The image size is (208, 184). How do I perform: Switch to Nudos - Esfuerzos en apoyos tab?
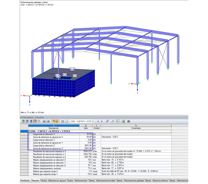coord(53,180)
